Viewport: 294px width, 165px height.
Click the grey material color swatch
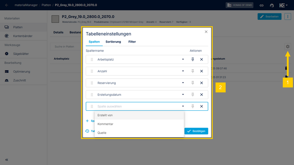tap(55, 19)
